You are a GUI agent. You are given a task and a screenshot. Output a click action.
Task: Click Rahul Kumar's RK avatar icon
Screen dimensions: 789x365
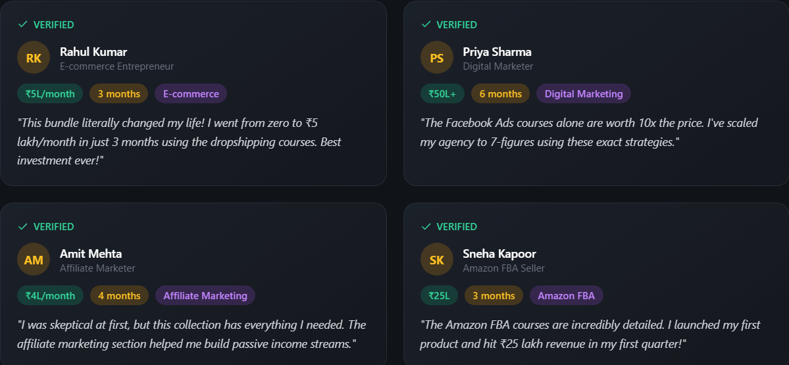click(34, 58)
